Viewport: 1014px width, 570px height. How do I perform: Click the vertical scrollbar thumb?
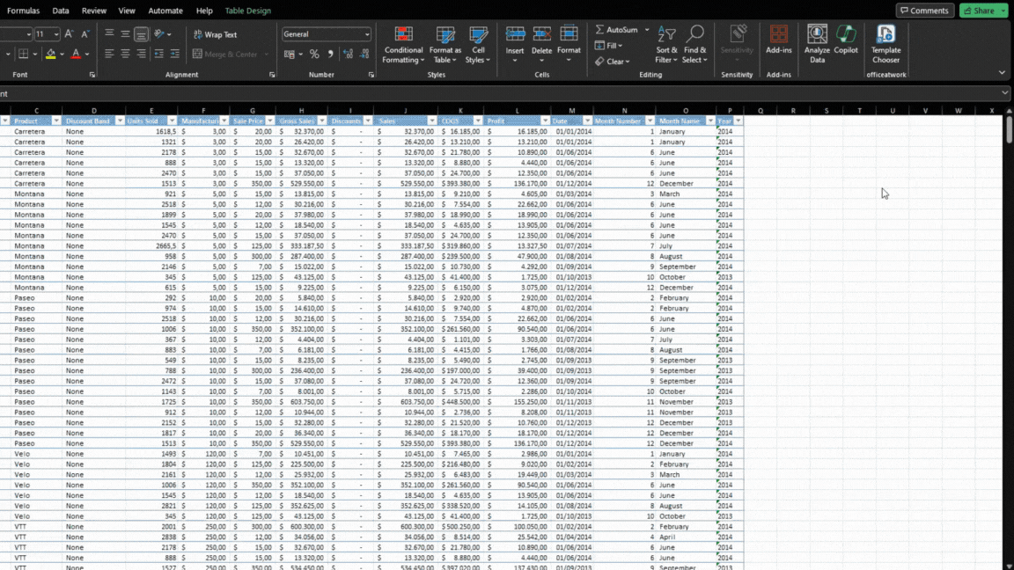pos(1009,129)
